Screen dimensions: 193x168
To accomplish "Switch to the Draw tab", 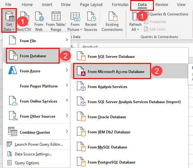I will 66,5.
